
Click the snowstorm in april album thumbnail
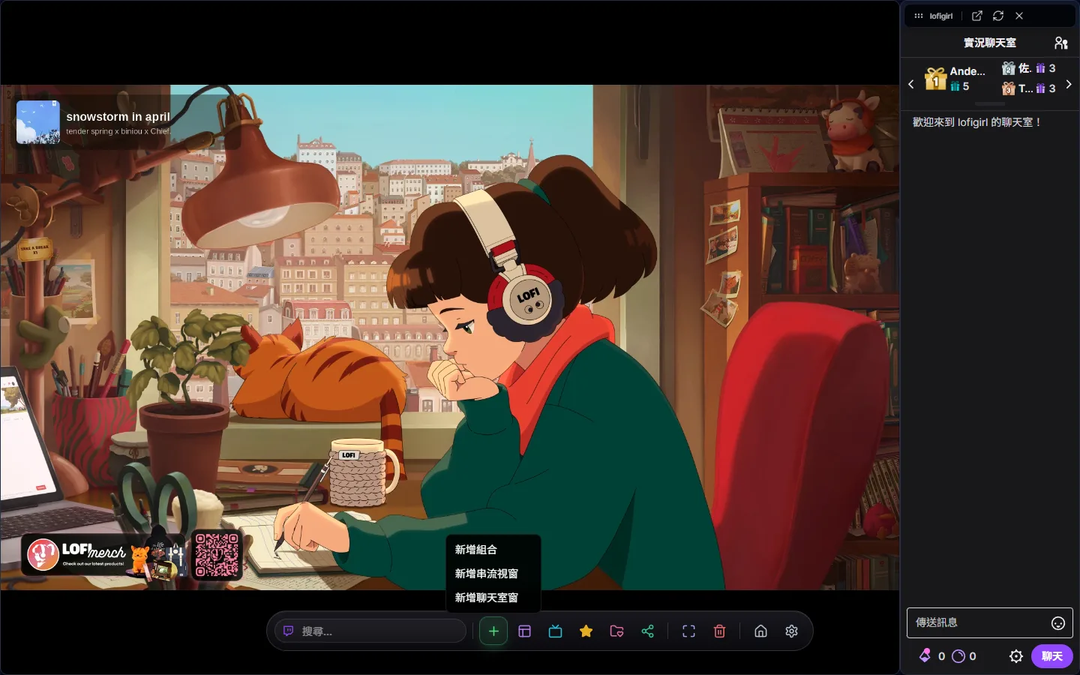point(38,122)
